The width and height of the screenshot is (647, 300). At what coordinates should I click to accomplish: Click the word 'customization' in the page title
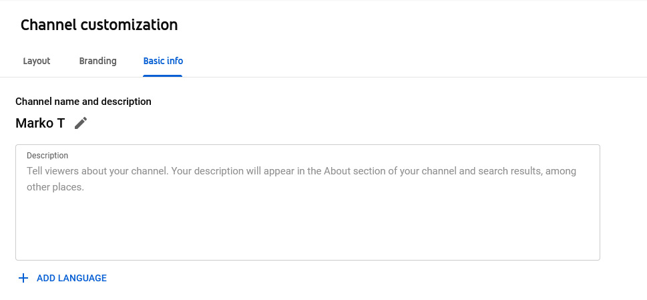point(129,25)
